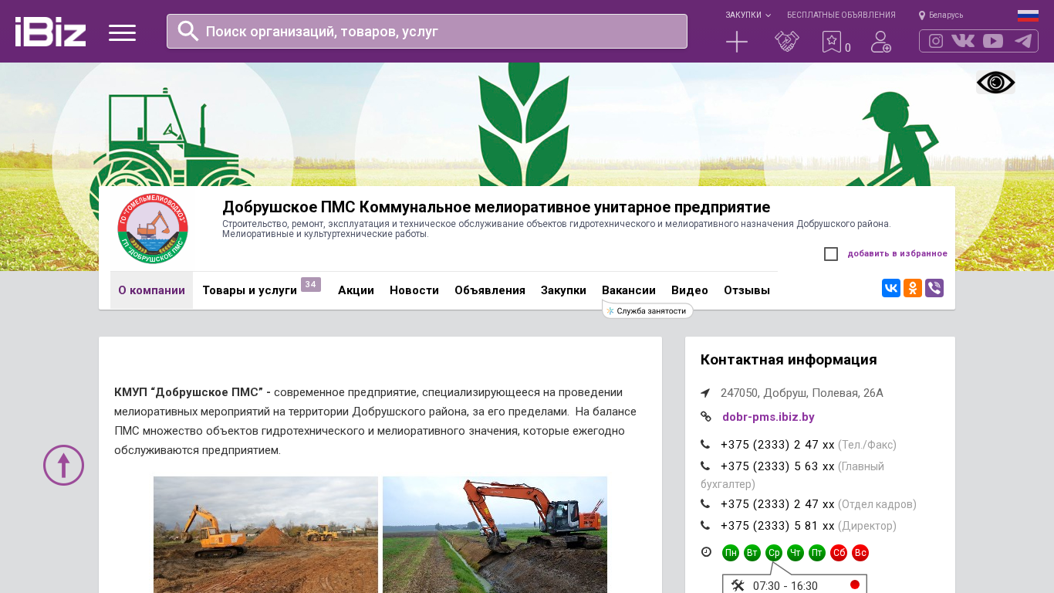This screenshot has height=593, width=1054.
Task: Select the Пт weekday circle
Action: [x=817, y=553]
